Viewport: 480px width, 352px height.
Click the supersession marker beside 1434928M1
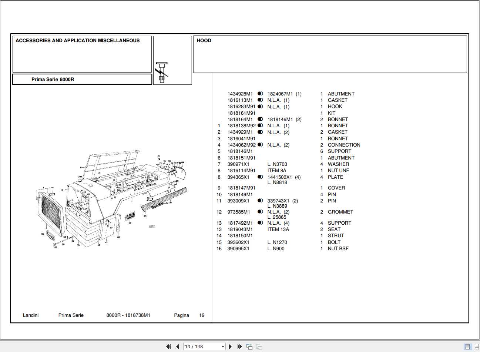click(260, 94)
